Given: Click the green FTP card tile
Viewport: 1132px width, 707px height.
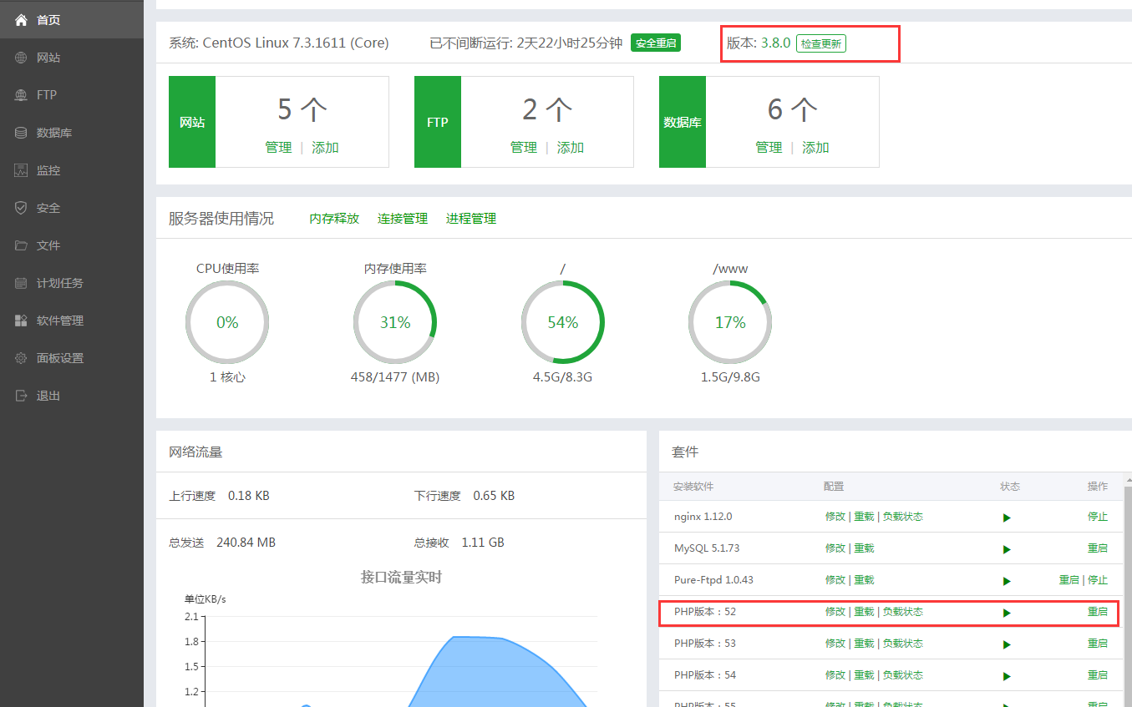Looking at the screenshot, I should coord(438,122).
